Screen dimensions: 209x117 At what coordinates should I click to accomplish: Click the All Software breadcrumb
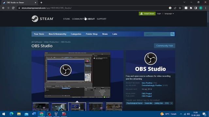[x=37, y=42]
